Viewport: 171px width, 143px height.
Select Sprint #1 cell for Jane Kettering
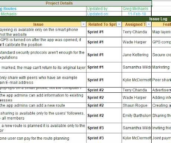(x=104, y=55)
